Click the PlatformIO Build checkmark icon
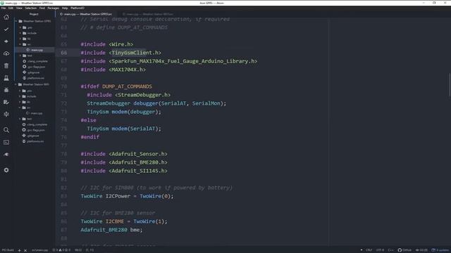This screenshot has height=253, width=451. pos(6,30)
